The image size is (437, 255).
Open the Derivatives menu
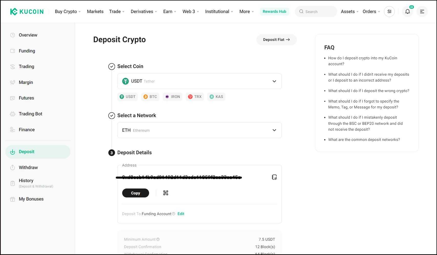click(142, 12)
